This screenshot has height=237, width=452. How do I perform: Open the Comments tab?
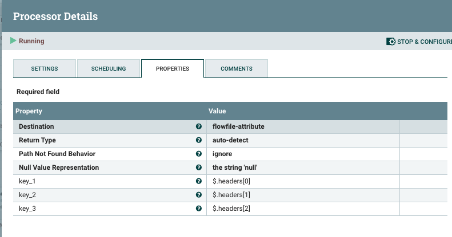point(237,69)
